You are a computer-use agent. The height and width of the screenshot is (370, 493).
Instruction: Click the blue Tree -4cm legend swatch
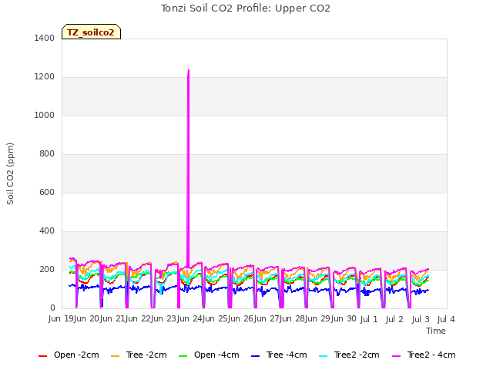[255, 356]
